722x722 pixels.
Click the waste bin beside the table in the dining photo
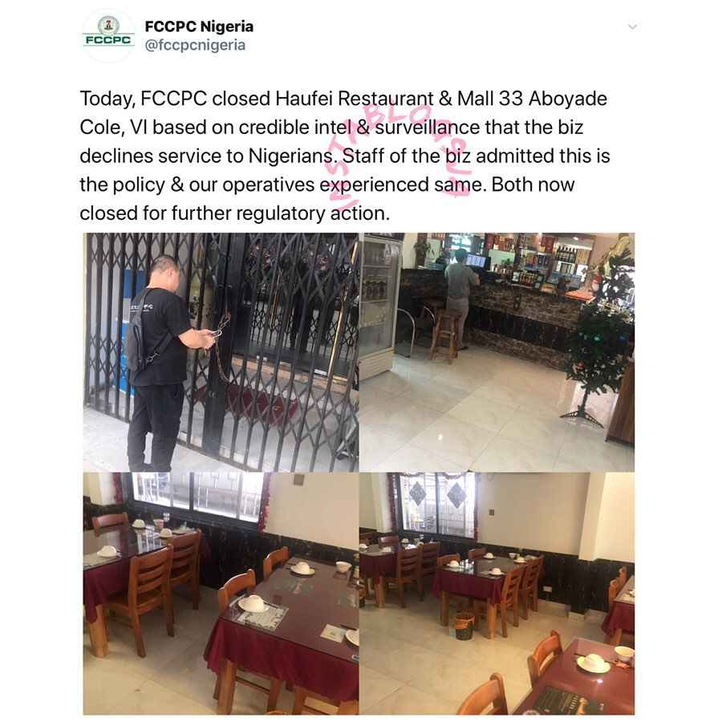(x=464, y=626)
